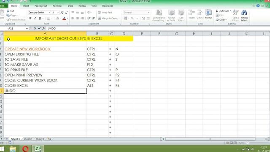Screen dimensions: 270x152
Task: Confirm the entry with the checkmark button
Action: pyautogui.click(x=39, y=28)
